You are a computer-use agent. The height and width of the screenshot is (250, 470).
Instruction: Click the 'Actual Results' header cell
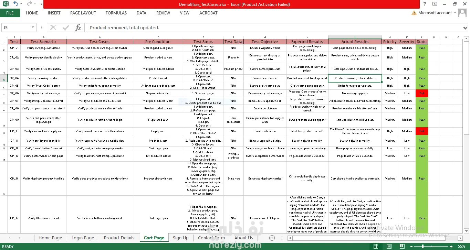(355, 42)
